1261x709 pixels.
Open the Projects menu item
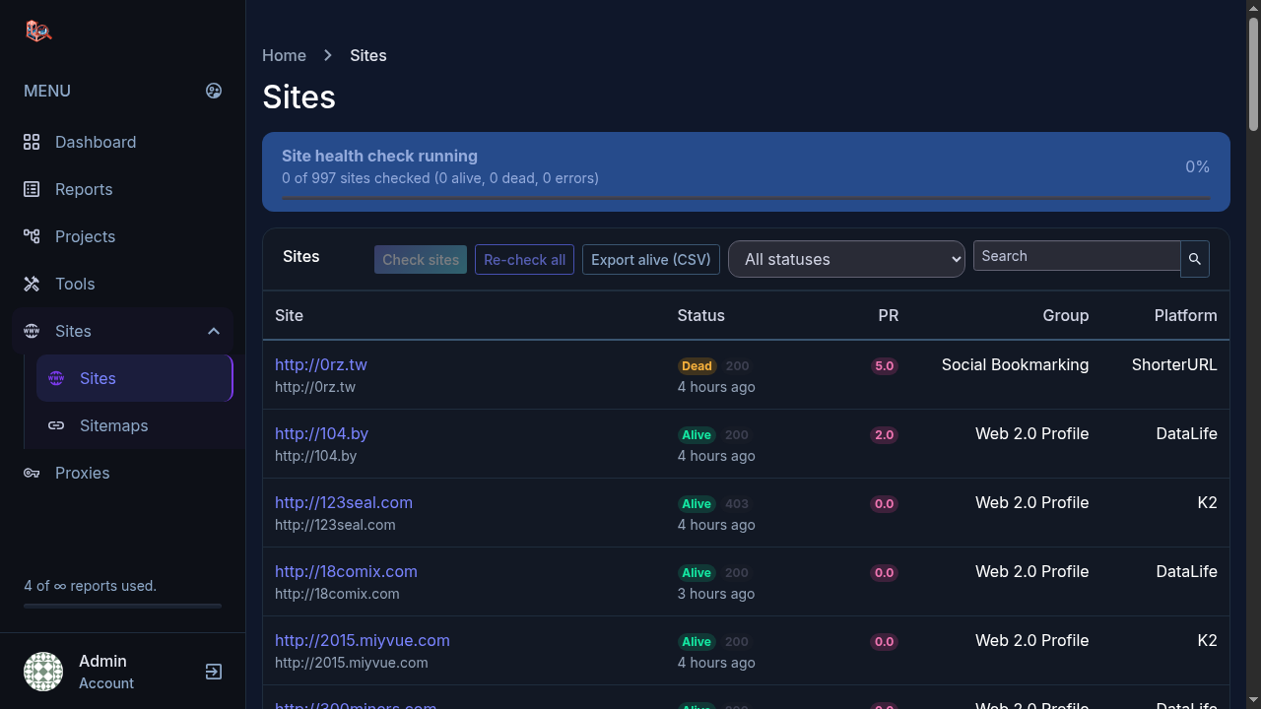pos(122,236)
